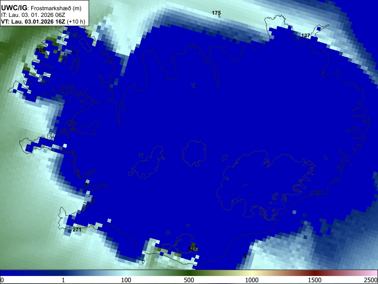
Task: Click the '1000' label on the color scale
Action: (x=252, y=280)
